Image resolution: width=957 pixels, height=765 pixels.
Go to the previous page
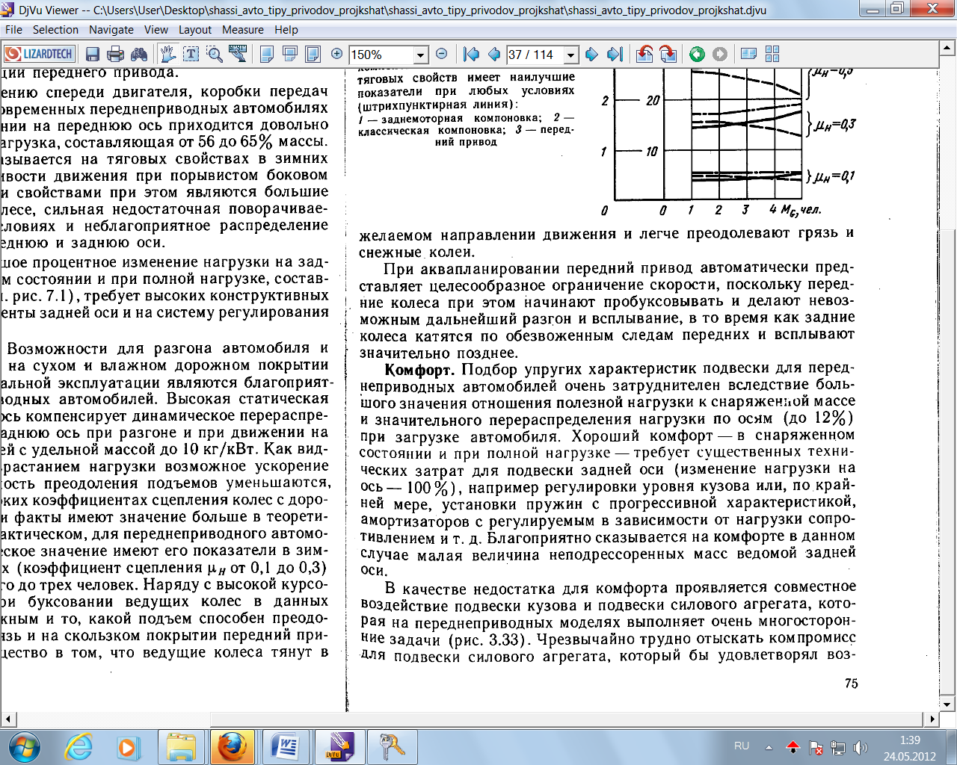pyautogui.click(x=493, y=54)
